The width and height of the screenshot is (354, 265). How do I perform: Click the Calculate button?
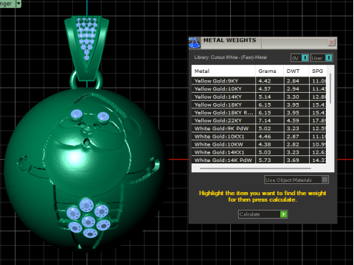263,214
